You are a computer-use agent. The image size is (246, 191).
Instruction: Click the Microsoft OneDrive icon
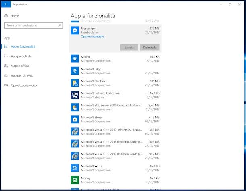point(75,83)
